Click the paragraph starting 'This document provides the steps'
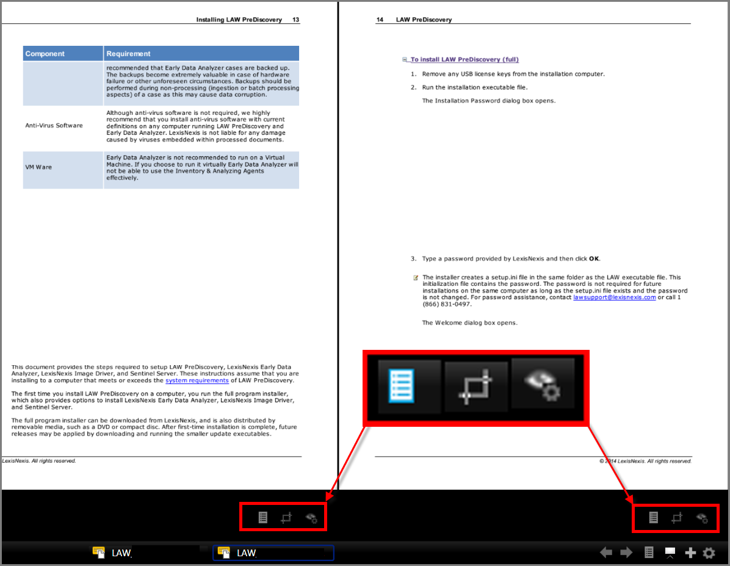Viewport: 730px width, 566px height. coord(155,374)
